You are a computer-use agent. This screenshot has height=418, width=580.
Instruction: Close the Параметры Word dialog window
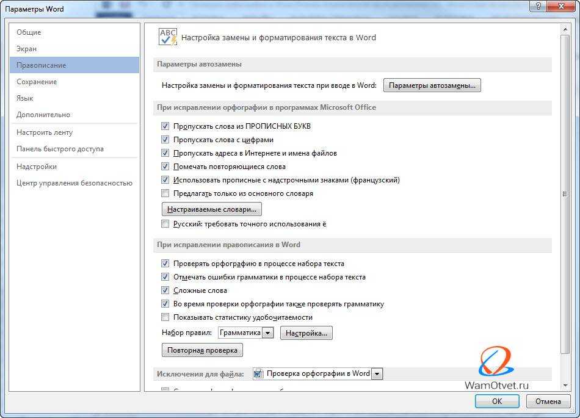tap(562, 6)
